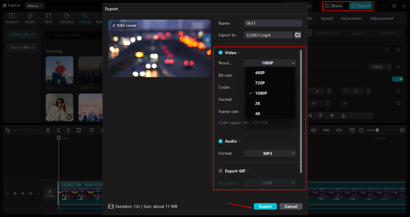
Task: Choose 1080P resolution option
Action: pos(270,93)
